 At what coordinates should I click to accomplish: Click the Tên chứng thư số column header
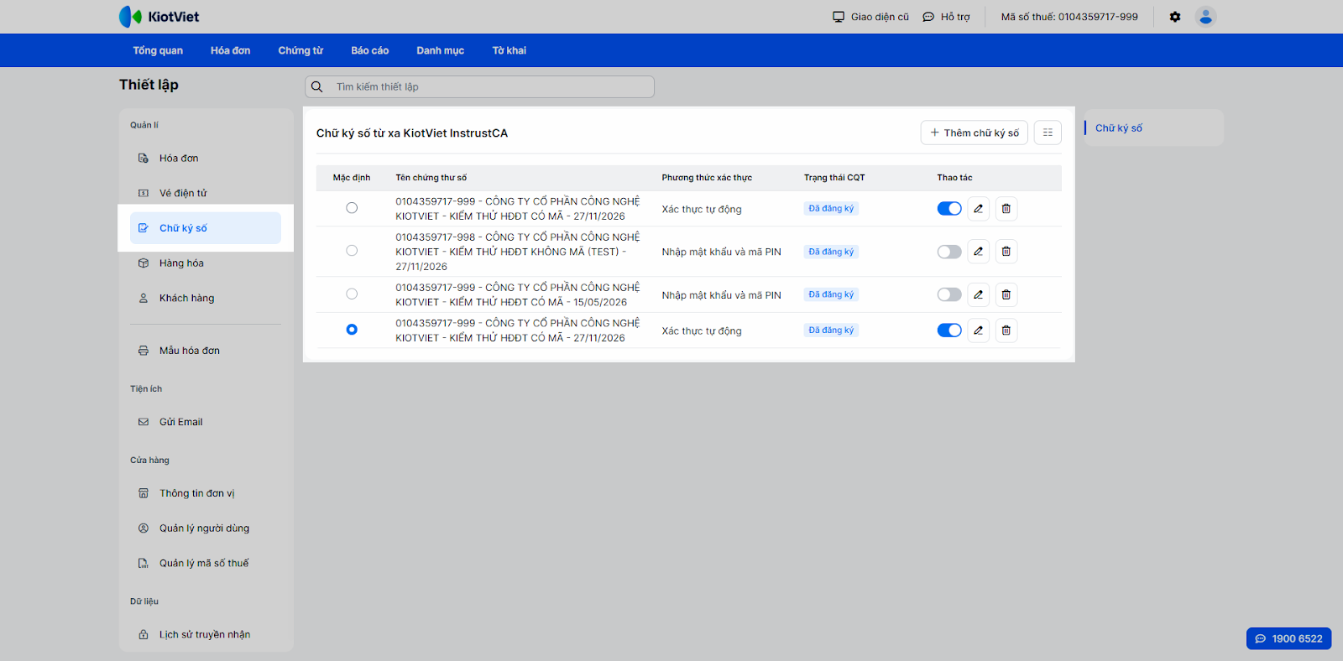click(431, 178)
